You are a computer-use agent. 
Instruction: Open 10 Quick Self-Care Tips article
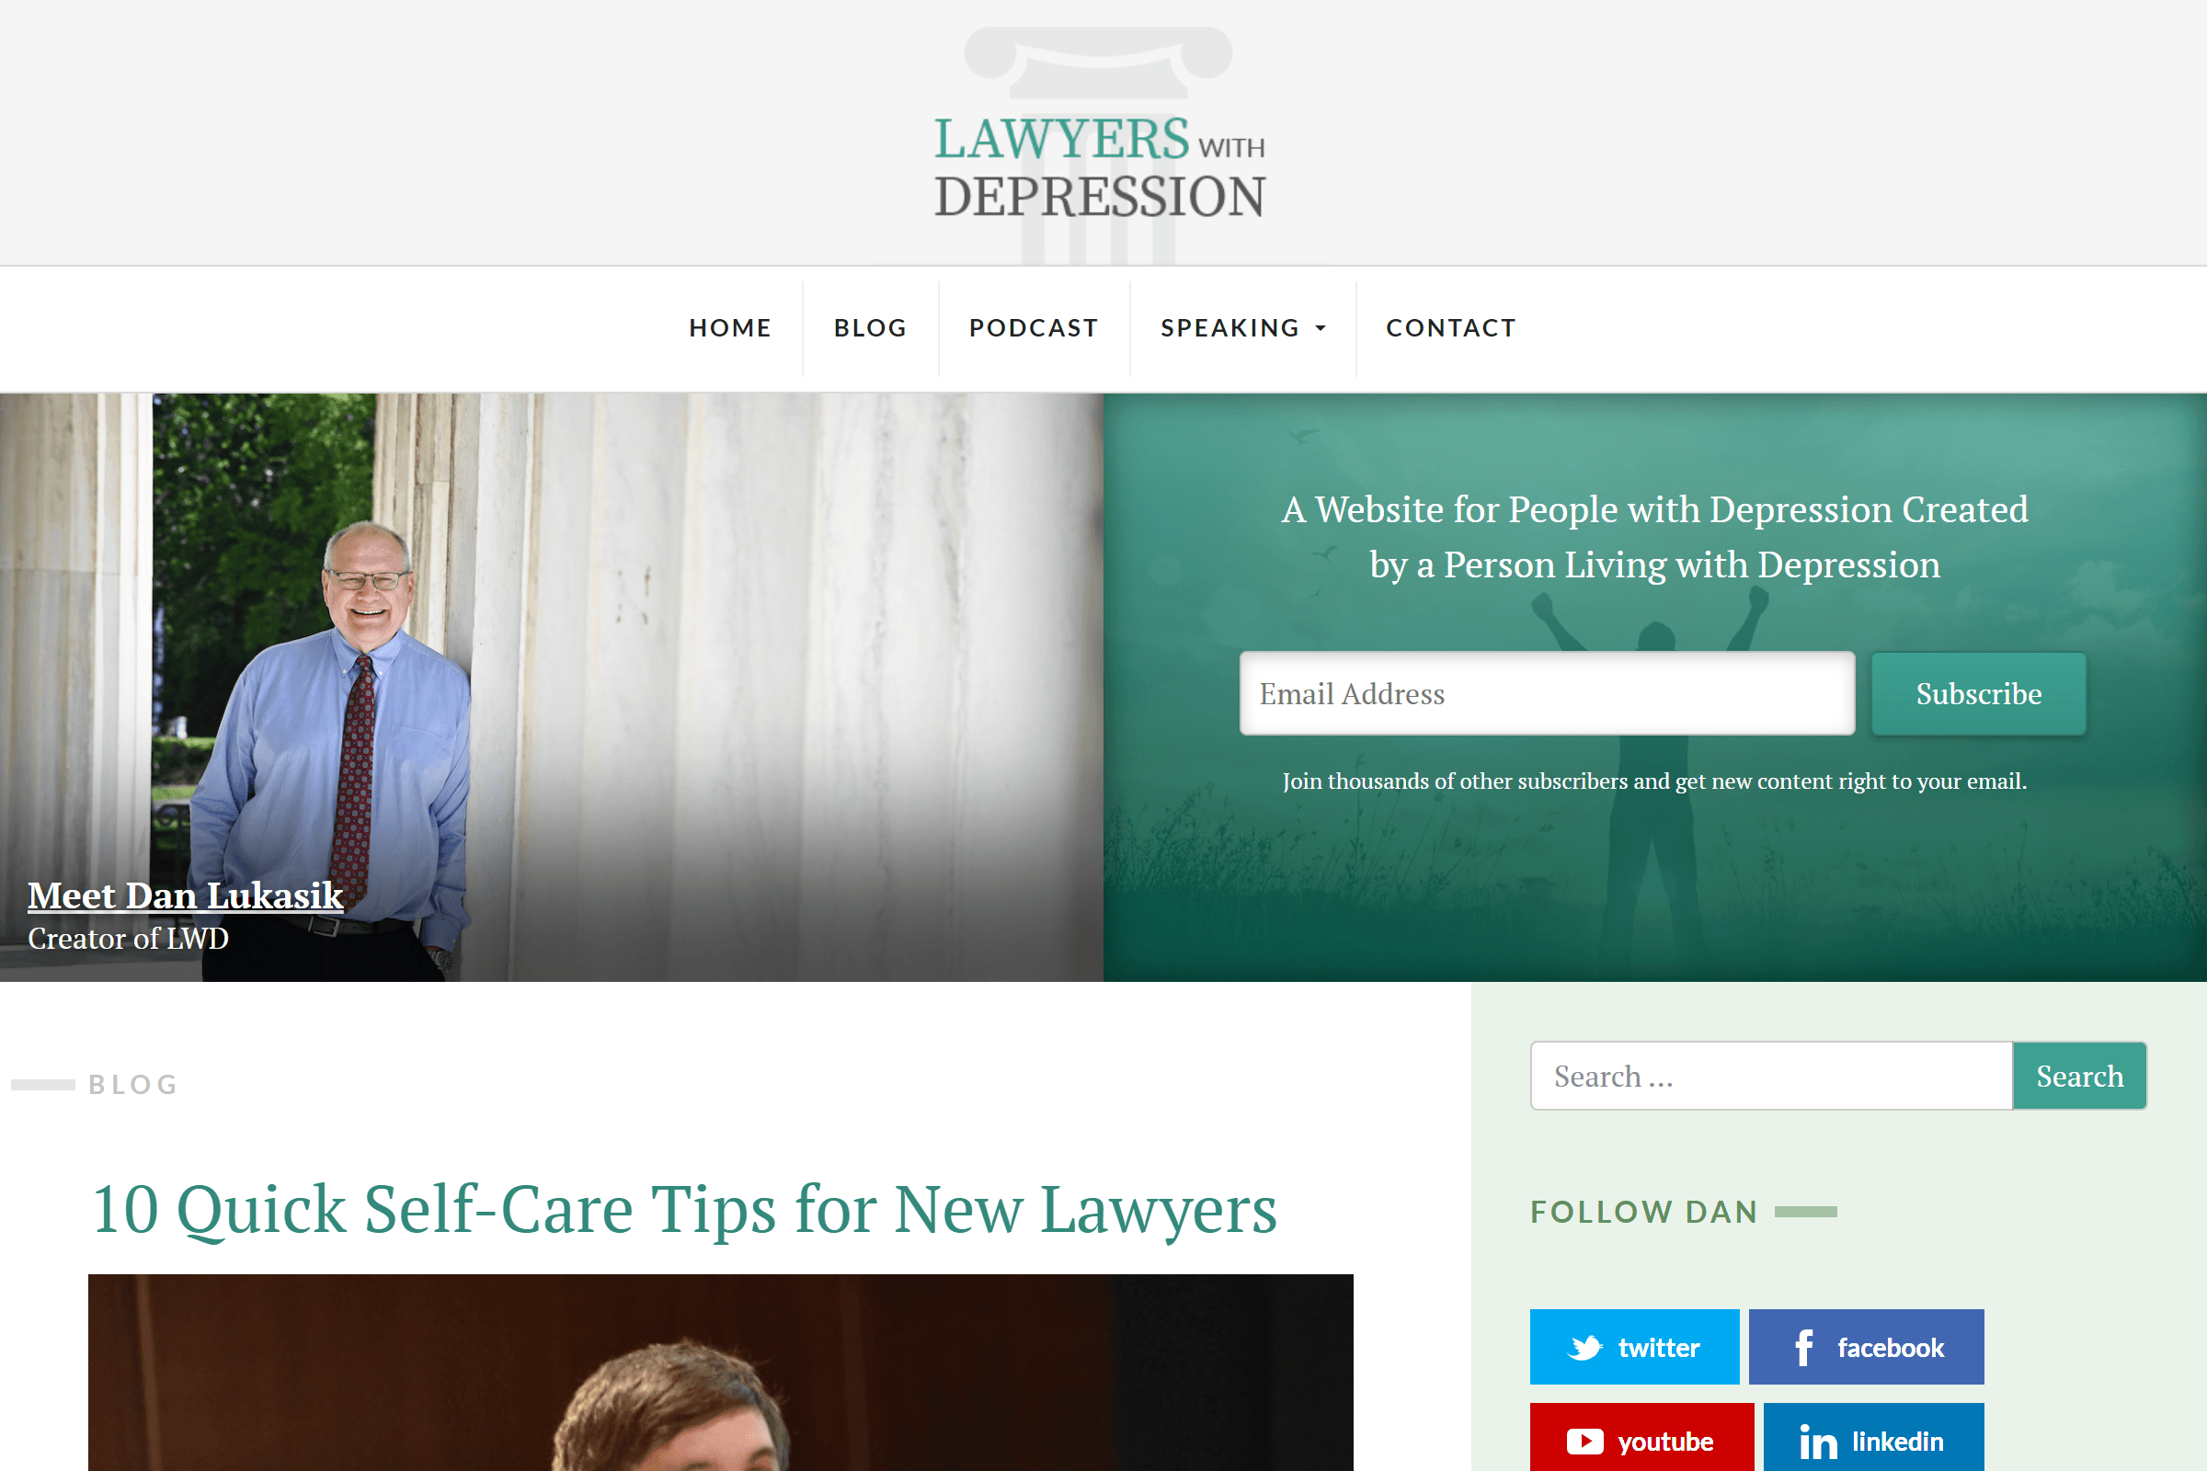684,1208
